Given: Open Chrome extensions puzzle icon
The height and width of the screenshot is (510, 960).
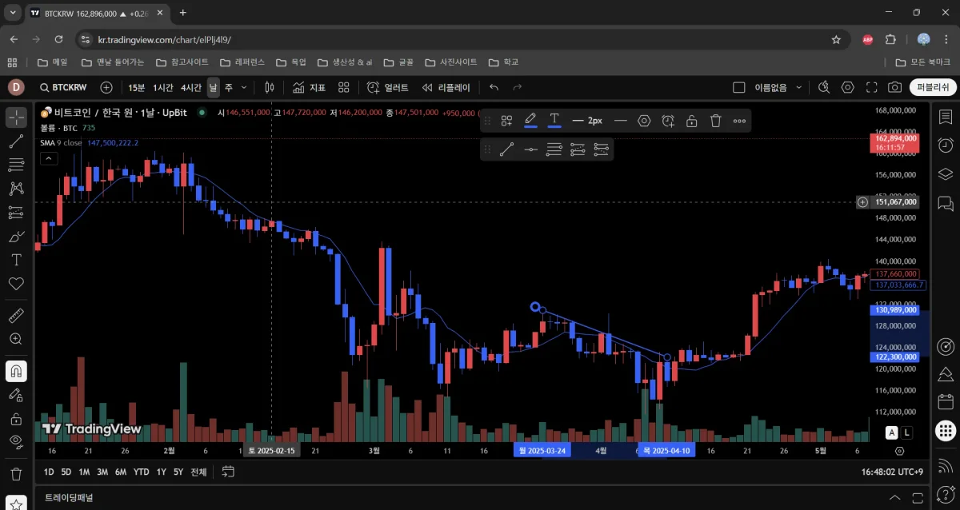Looking at the screenshot, I should tap(890, 39).
